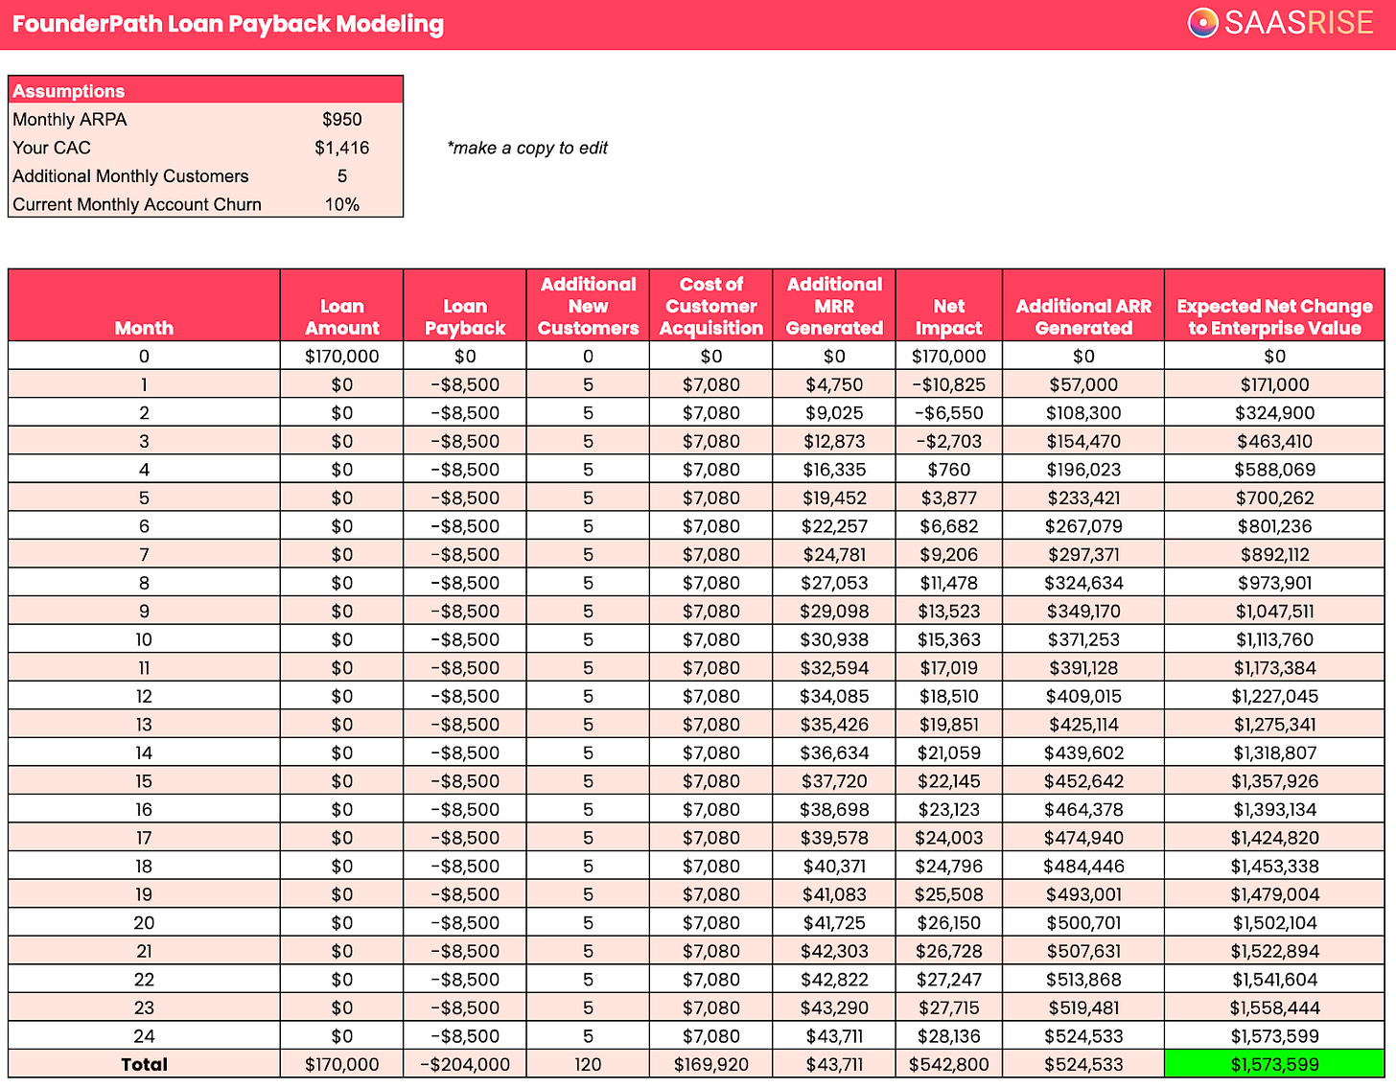1396x1088 pixels.
Task: Select the $57,000 ARR cell
Action: tap(1083, 384)
